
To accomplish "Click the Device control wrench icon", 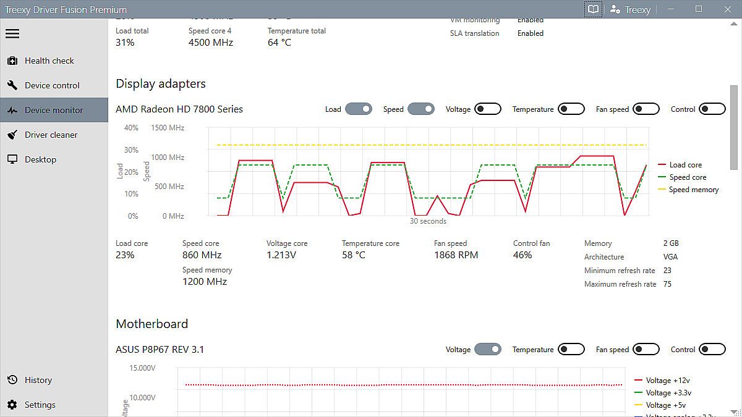I will 12,85.
